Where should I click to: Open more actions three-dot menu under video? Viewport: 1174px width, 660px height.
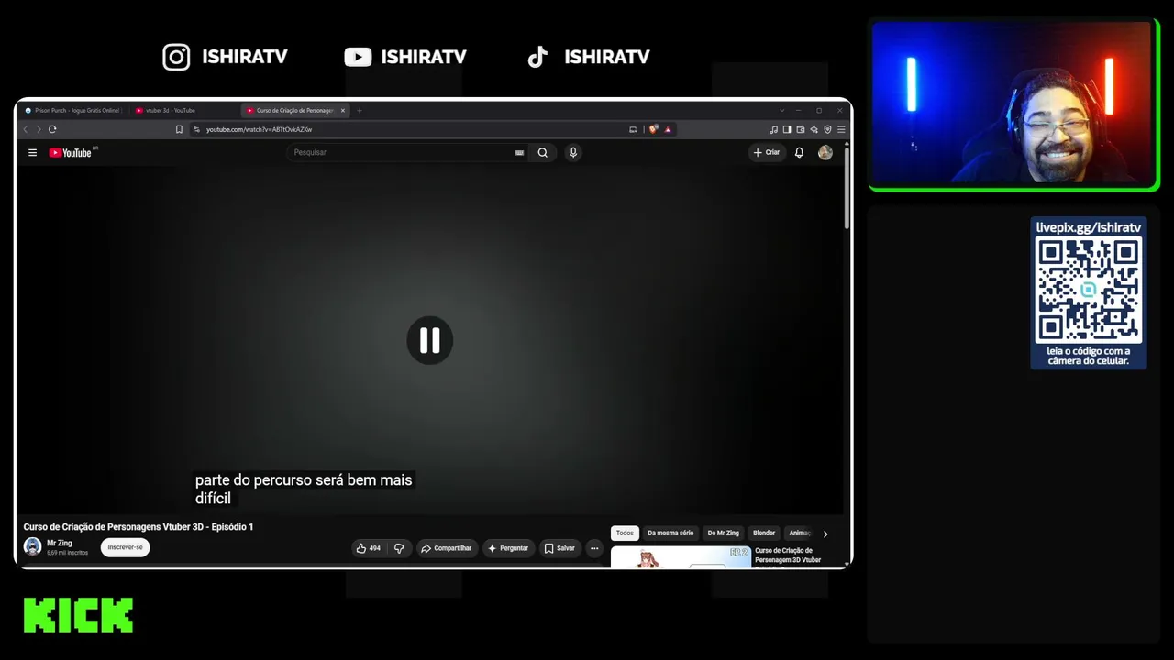[594, 548]
